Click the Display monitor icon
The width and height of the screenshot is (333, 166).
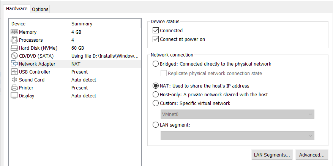(14, 96)
